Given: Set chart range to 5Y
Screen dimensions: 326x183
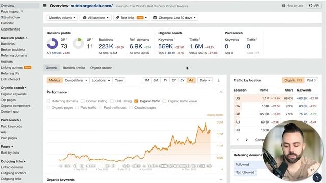Looking at the screenshot, I should pos(182,80).
